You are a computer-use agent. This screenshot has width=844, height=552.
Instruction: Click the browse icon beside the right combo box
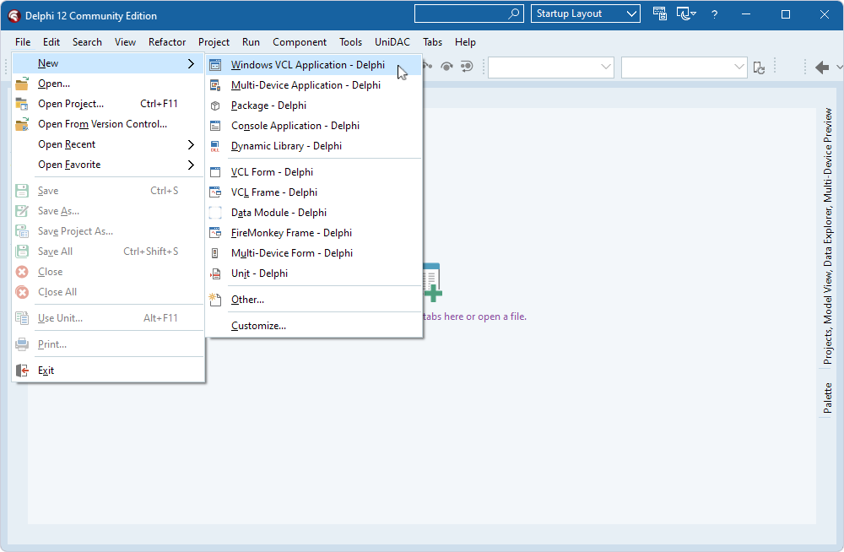[x=759, y=67]
